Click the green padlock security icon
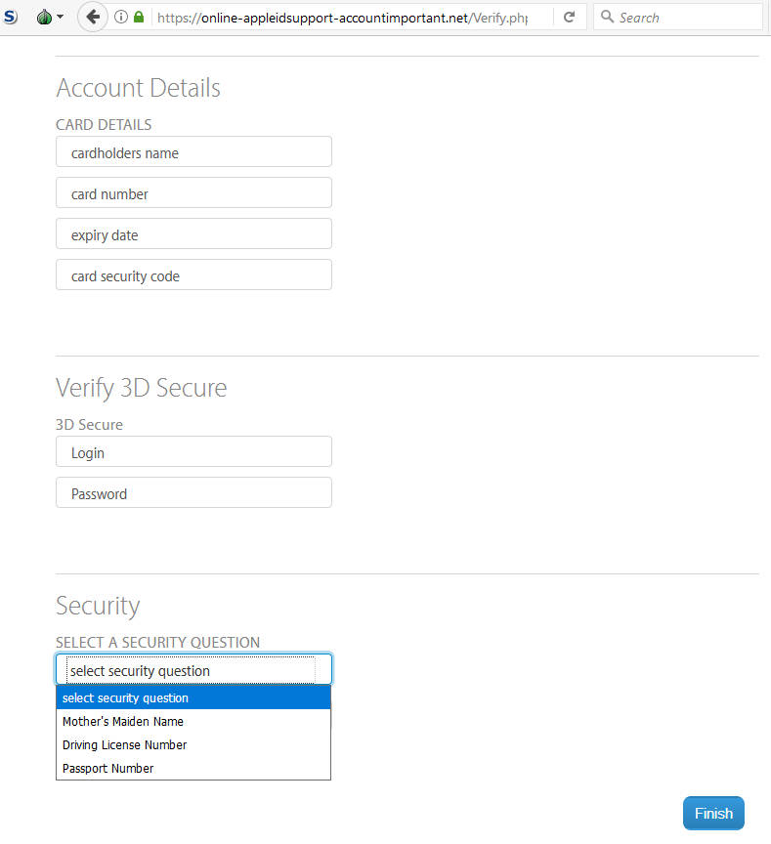The width and height of the screenshot is (771, 844). click(139, 18)
